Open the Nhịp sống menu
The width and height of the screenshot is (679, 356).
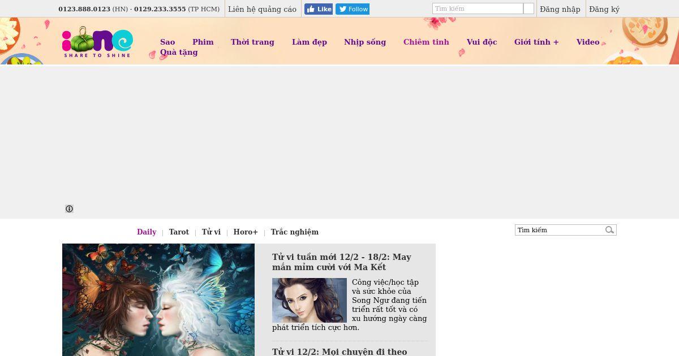coord(365,42)
